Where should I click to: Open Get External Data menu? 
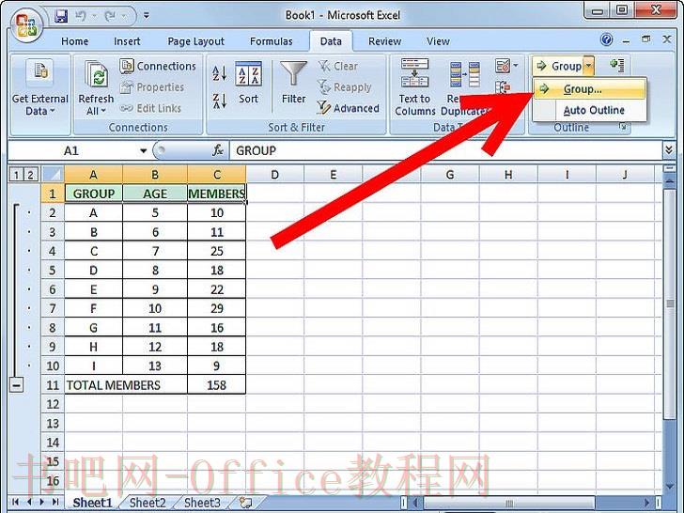[x=40, y=87]
